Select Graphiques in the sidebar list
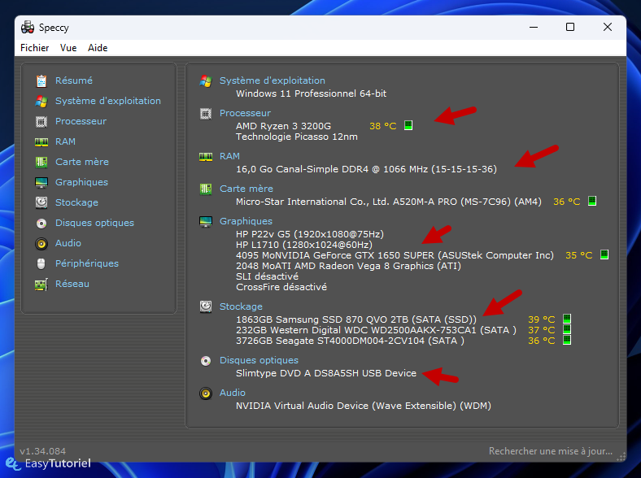This screenshot has width=641, height=478. coord(82,182)
